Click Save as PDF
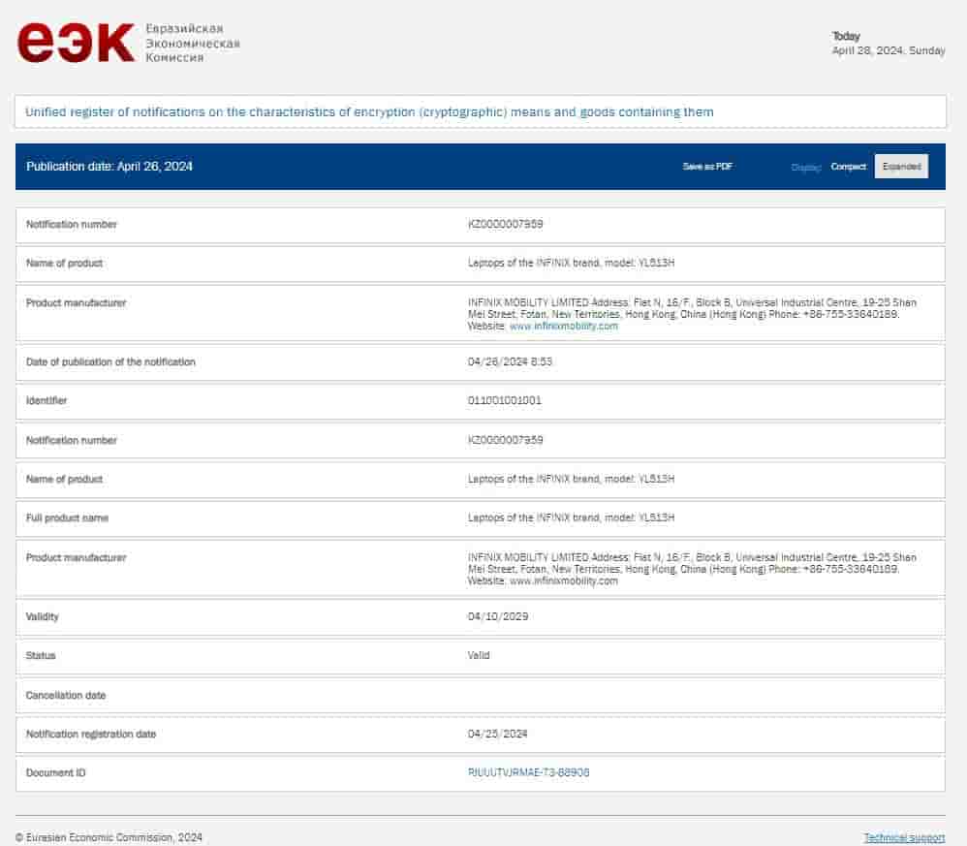Screen dimensions: 967x846 click(x=707, y=167)
